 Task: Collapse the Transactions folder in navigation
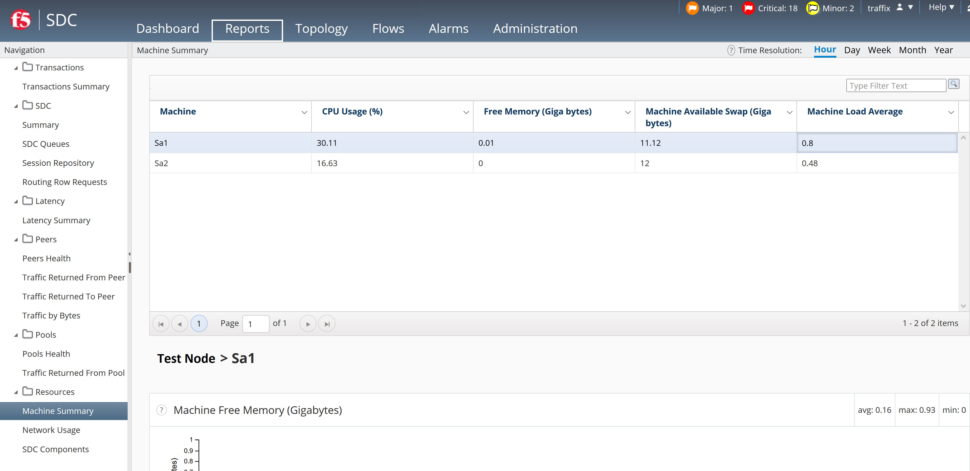click(x=16, y=68)
